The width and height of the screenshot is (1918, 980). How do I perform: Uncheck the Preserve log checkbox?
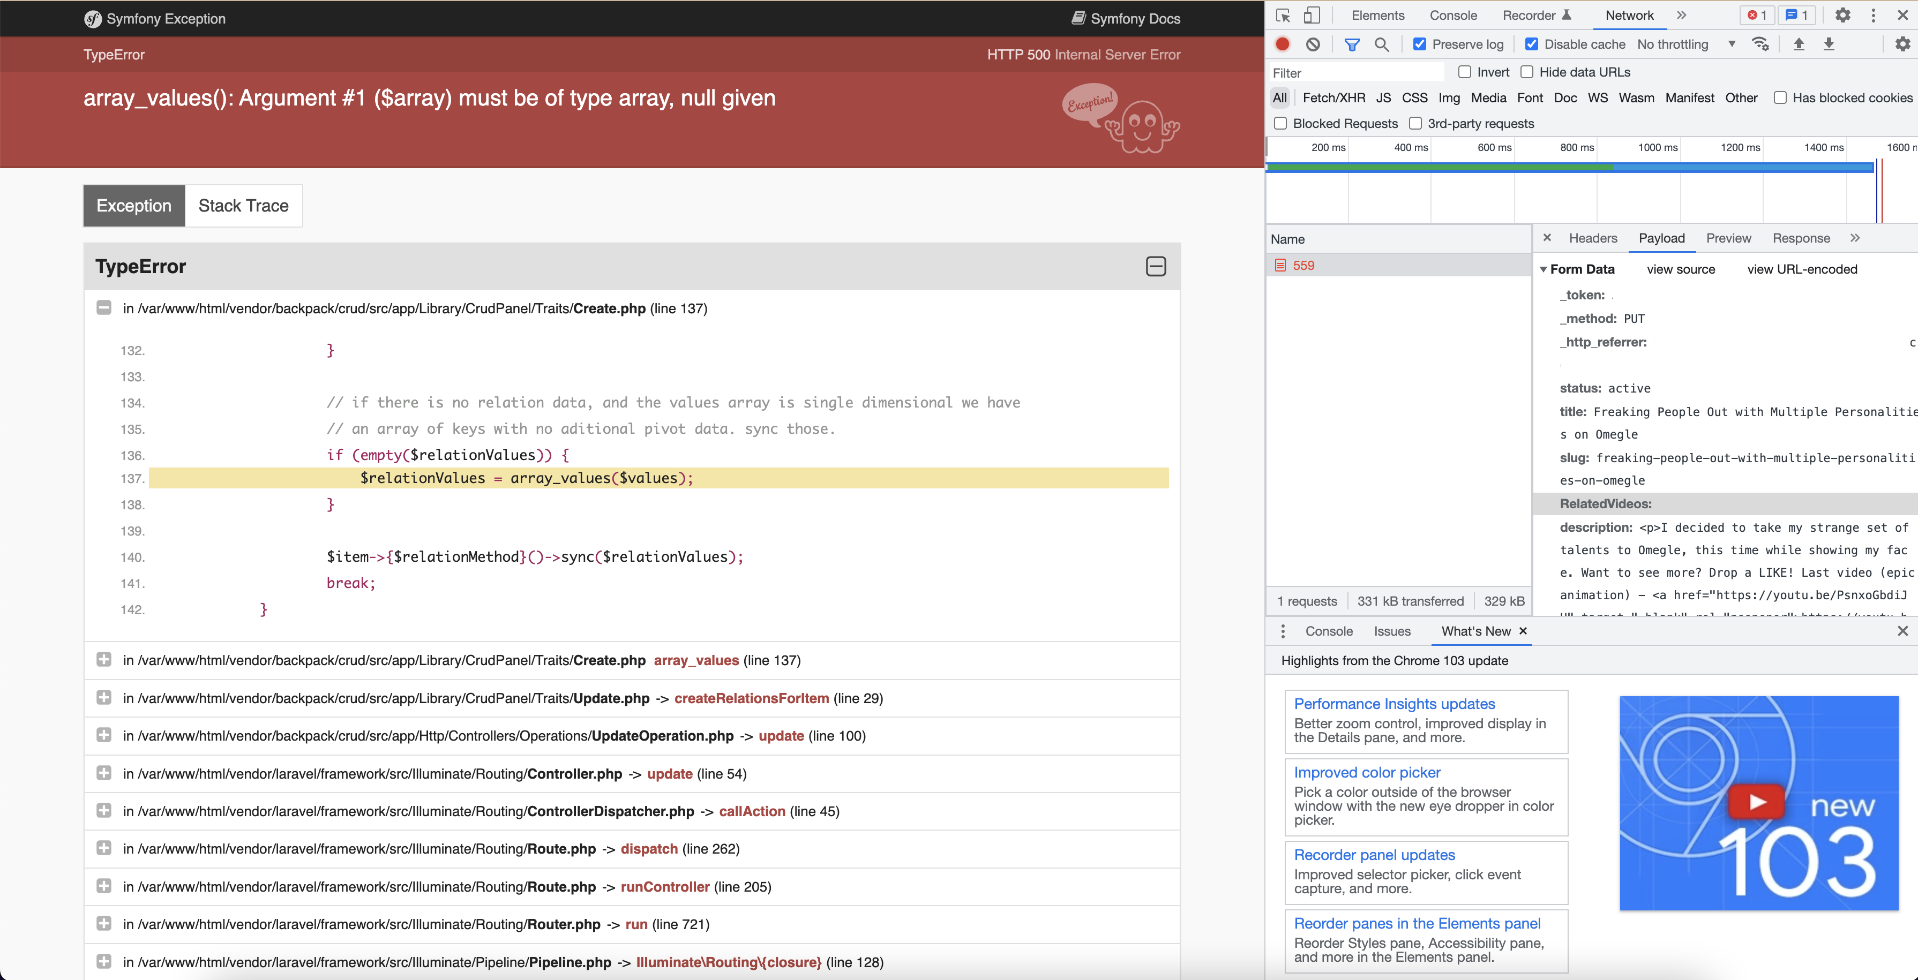(x=1419, y=44)
